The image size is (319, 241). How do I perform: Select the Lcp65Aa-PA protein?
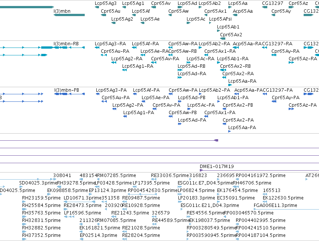point(242,128)
